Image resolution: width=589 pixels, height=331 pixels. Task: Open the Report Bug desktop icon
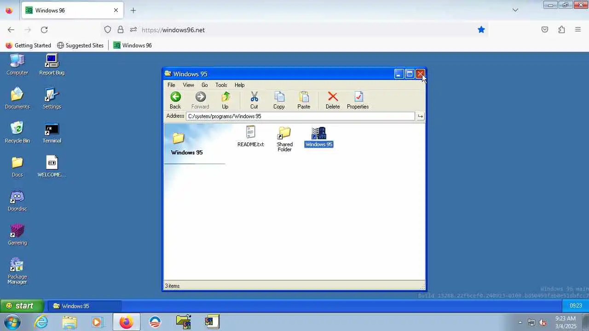(52, 64)
